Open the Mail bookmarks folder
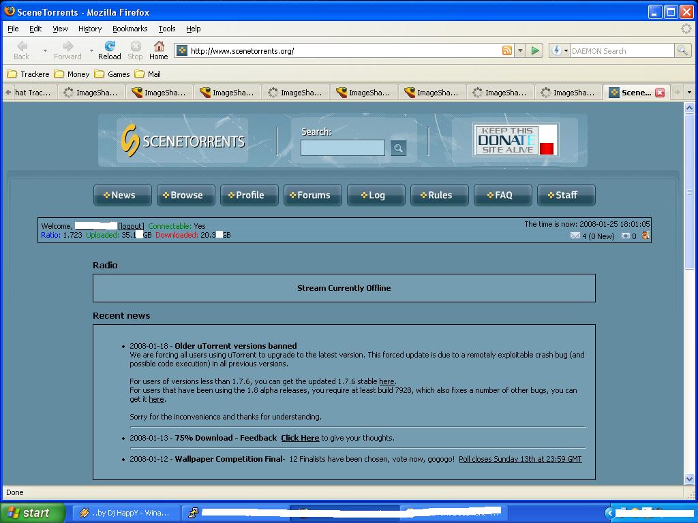Viewport: 698px width, 523px height. point(148,74)
